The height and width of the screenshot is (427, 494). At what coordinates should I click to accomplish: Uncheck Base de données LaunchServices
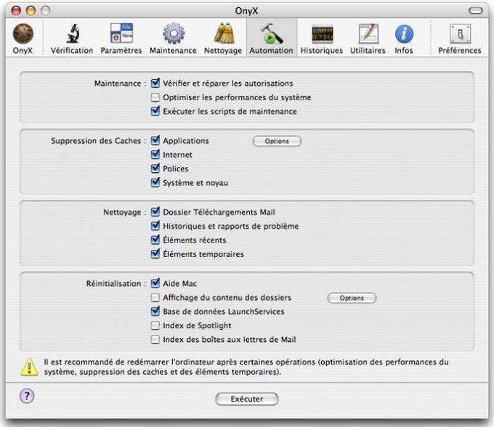(x=155, y=312)
